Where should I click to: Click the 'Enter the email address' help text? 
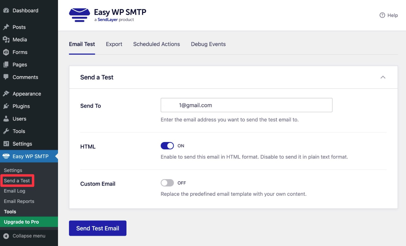[230, 120]
